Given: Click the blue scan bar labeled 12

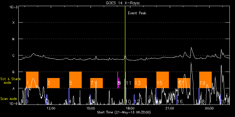Looking at the screenshot, I should [134, 99].
